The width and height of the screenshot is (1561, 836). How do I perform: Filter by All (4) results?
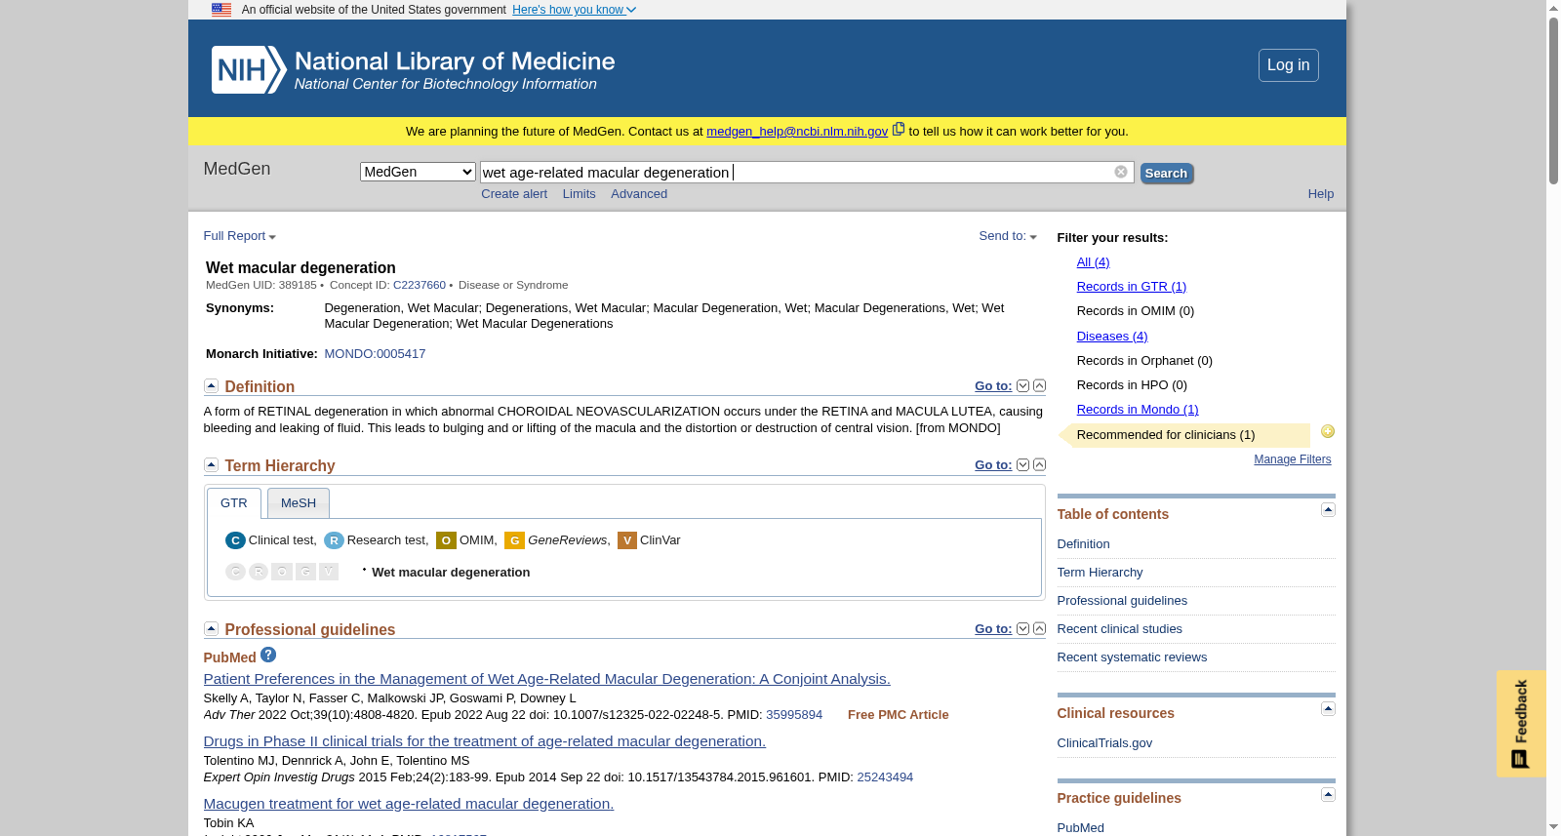coord(1093,262)
